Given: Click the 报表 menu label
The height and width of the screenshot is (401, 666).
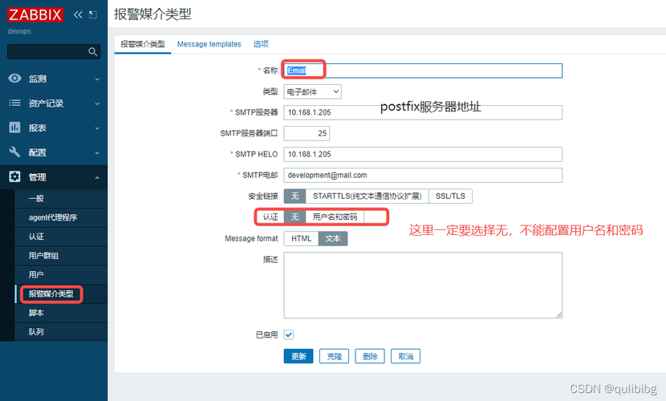Looking at the screenshot, I should click(x=38, y=128).
